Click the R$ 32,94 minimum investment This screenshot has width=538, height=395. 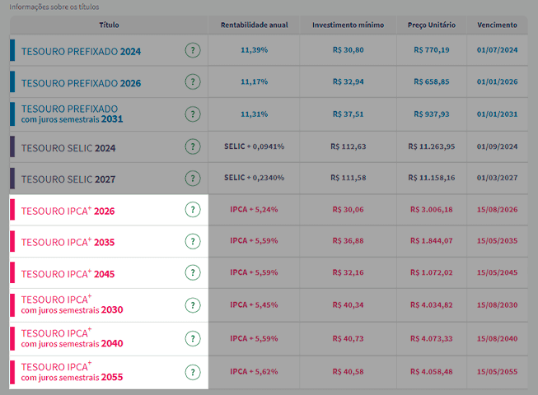point(349,81)
